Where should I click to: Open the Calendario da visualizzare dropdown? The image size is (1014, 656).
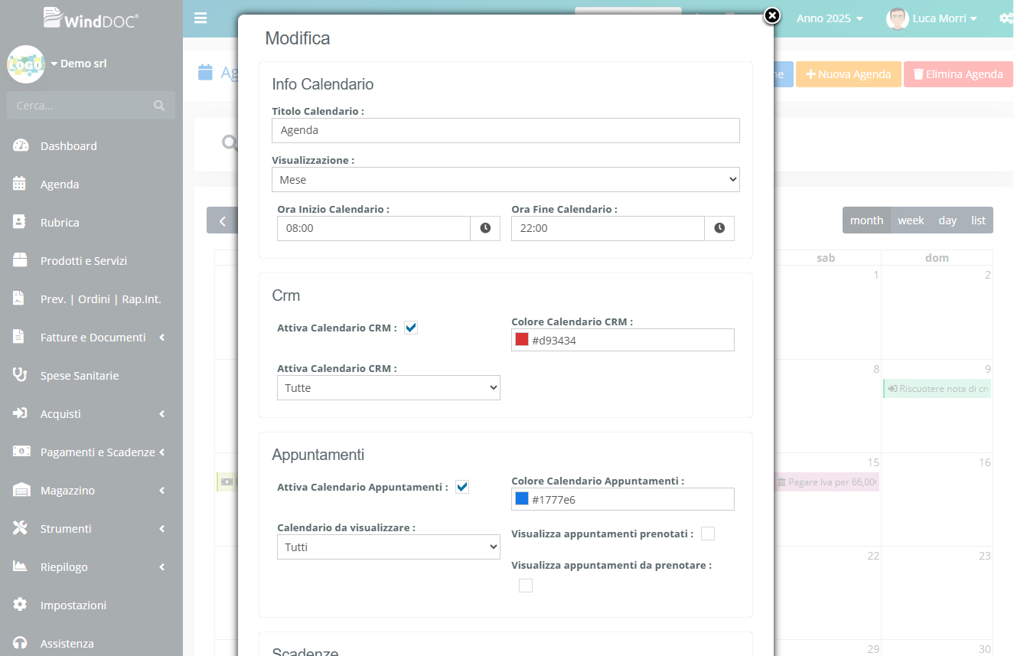click(388, 547)
